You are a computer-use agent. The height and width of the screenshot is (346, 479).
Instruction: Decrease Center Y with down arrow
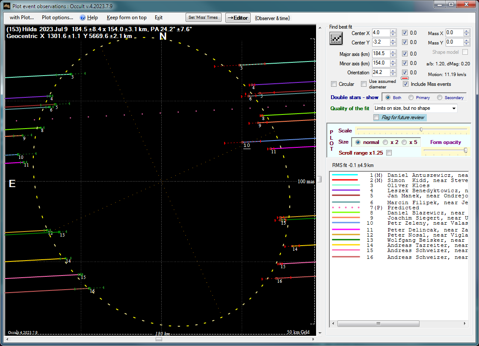point(393,44)
